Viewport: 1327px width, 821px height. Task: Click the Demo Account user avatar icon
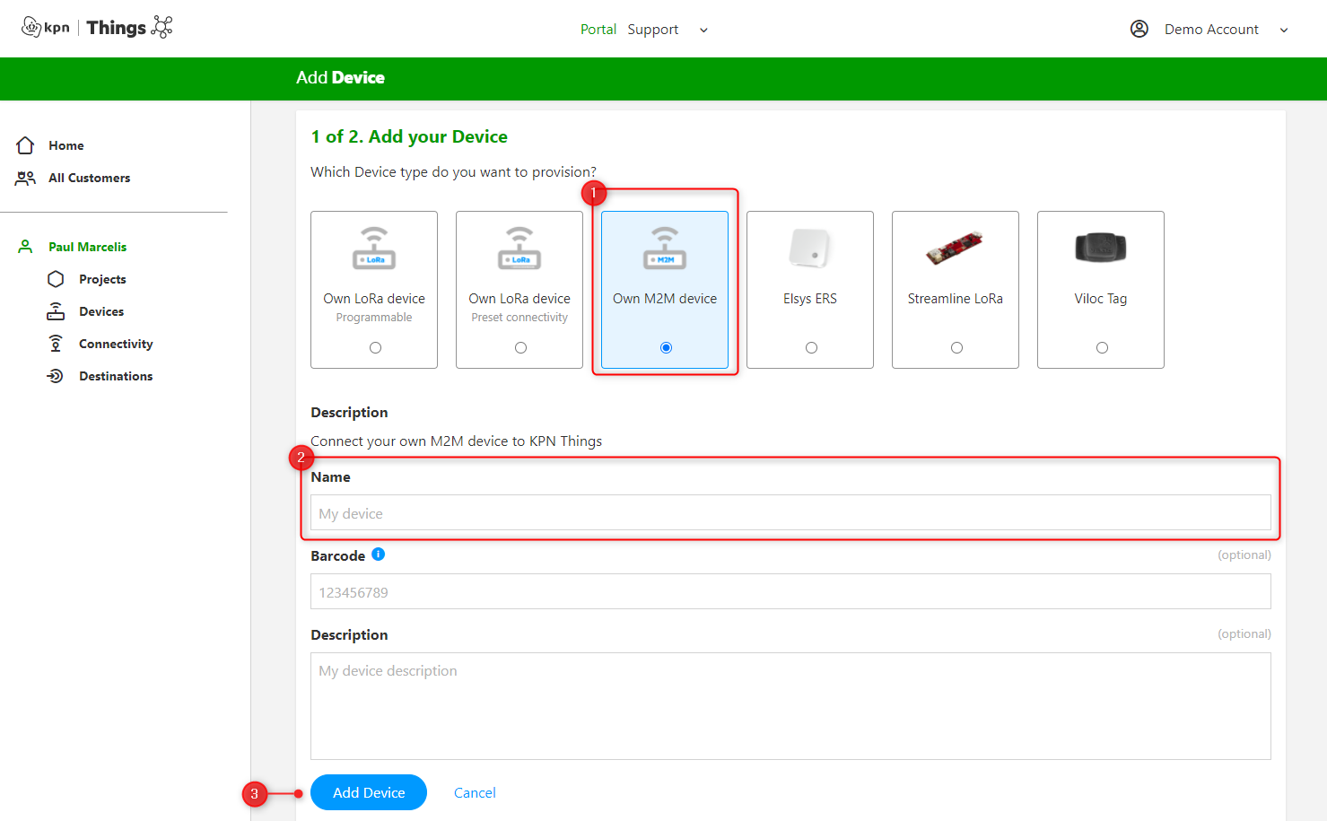coord(1139,29)
